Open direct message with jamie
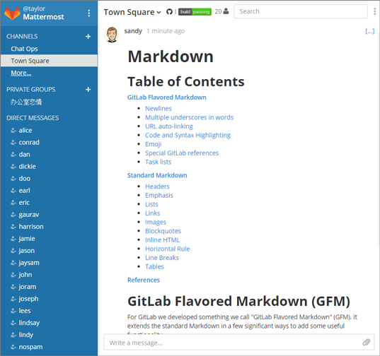The image size is (380, 356). click(27, 239)
